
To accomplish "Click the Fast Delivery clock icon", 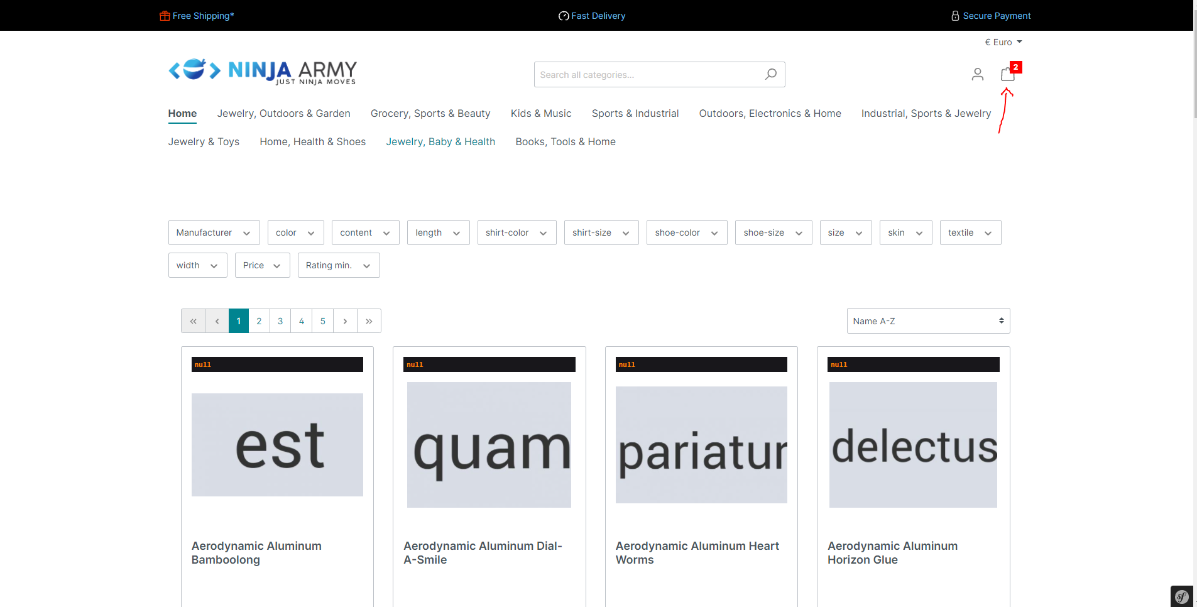I will 564,16.
